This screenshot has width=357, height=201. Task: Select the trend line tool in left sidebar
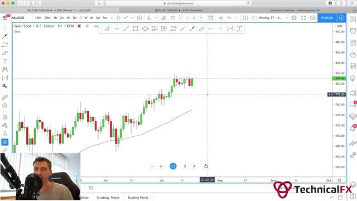point(5,36)
